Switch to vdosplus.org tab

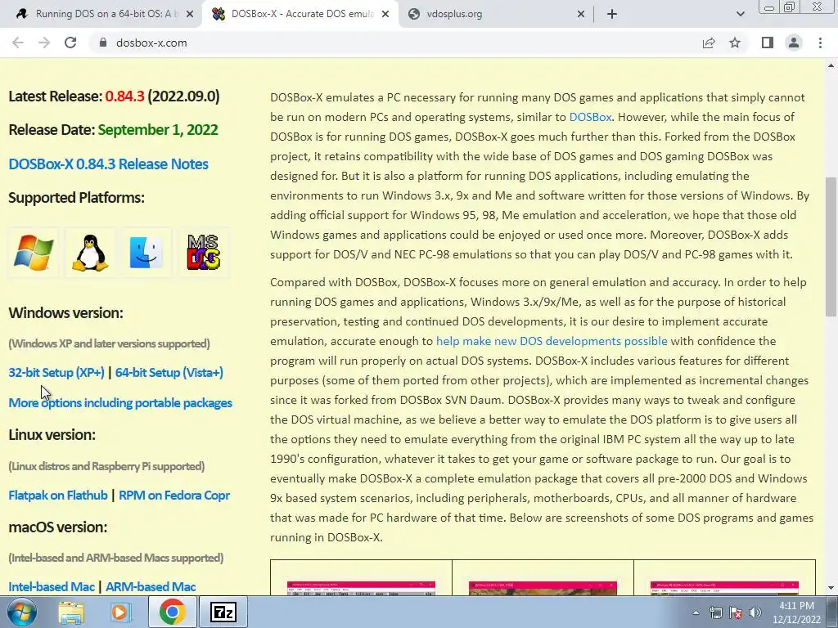click(x=496, y=14)
